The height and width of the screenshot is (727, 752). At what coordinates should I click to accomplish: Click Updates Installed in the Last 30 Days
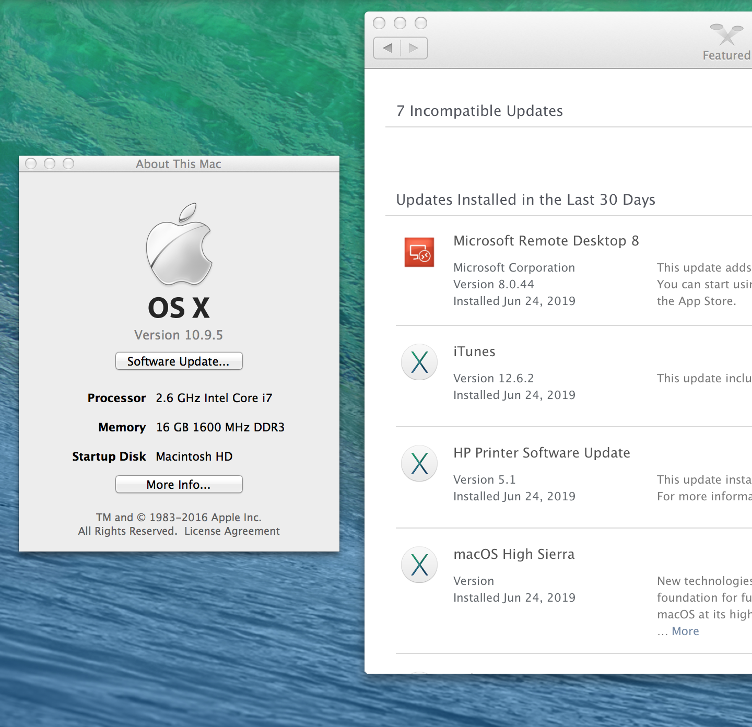525,200
